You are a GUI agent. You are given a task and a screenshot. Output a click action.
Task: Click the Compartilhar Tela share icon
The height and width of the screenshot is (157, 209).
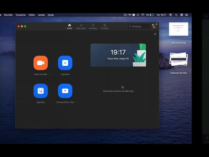pyautogui.click(x=65, y=91)
